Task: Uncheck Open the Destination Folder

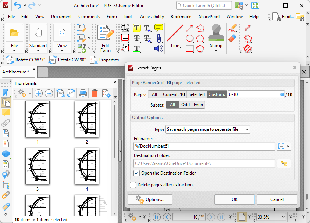Action: (x=137, y=173)
